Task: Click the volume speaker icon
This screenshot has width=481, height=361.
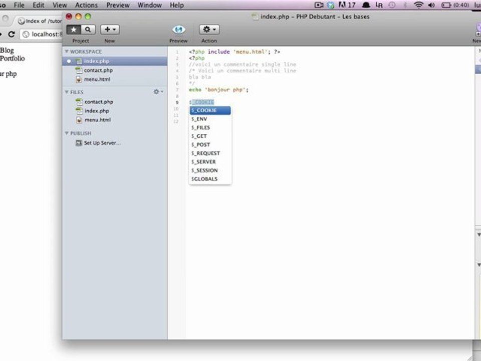Action: (x=431, y=5)
